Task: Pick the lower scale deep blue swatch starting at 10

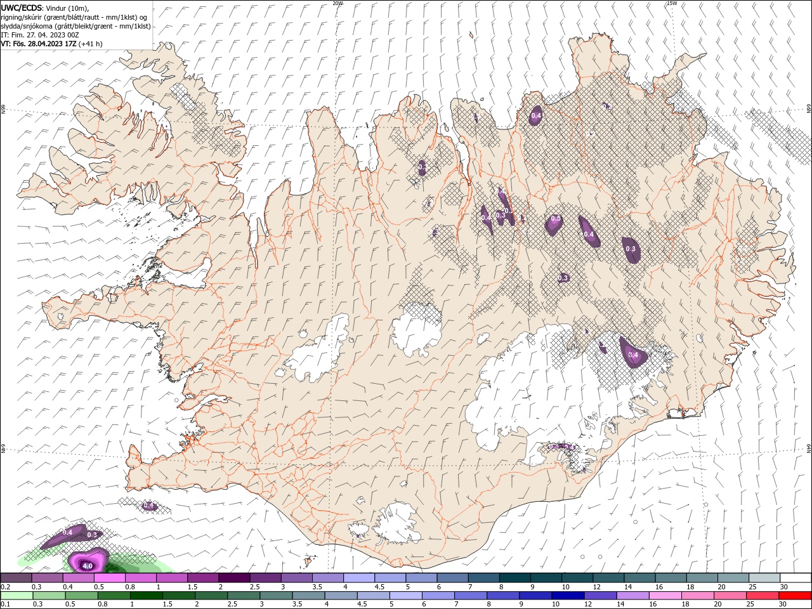Action: coord(567,596)
